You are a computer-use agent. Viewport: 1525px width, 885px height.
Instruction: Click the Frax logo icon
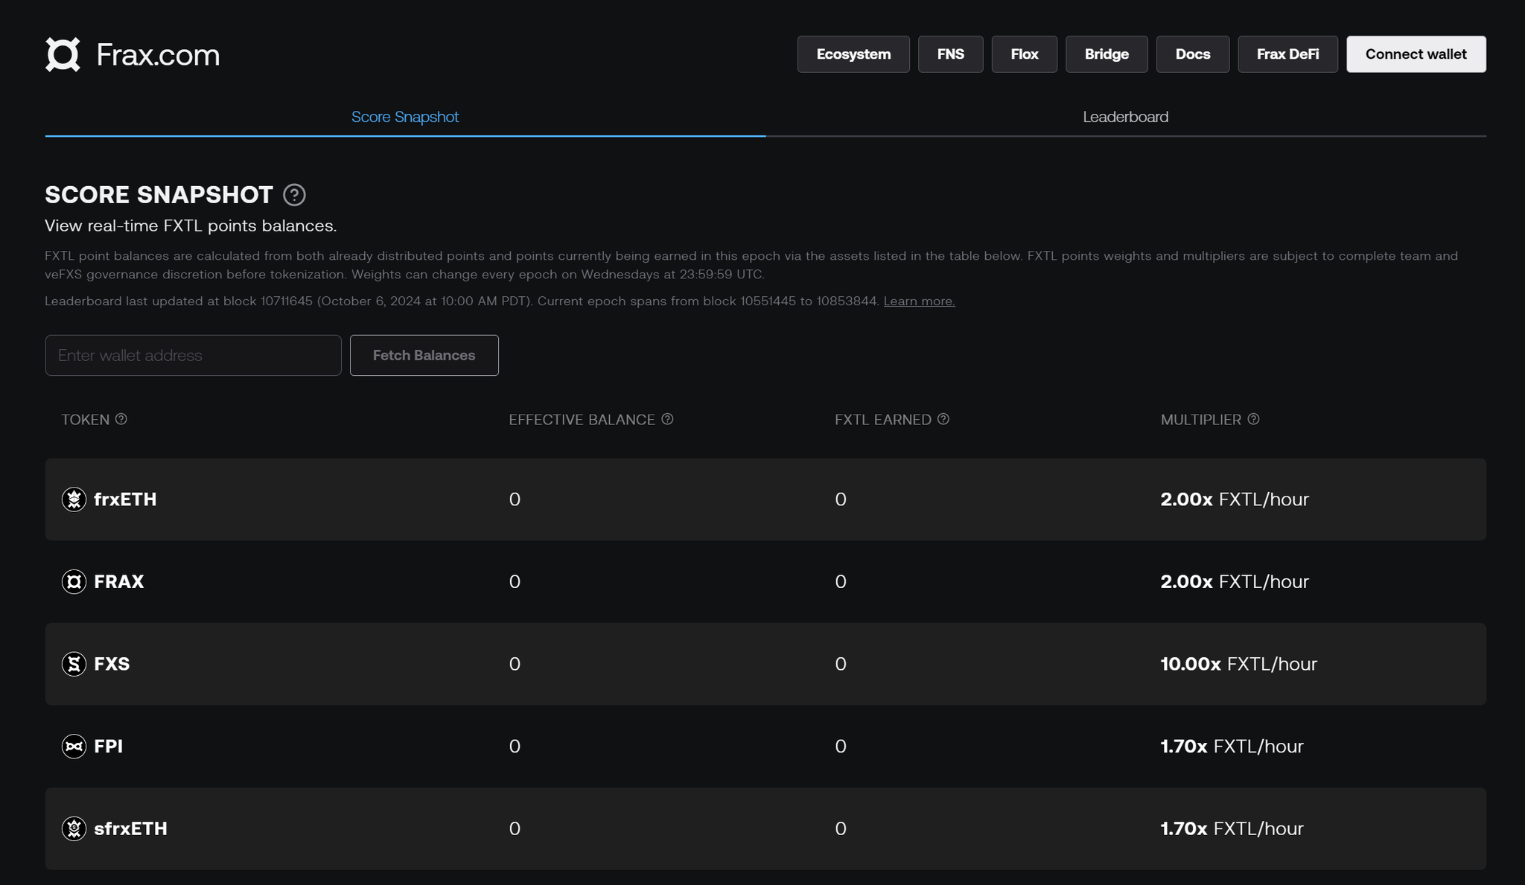click(x=63, y=54)
